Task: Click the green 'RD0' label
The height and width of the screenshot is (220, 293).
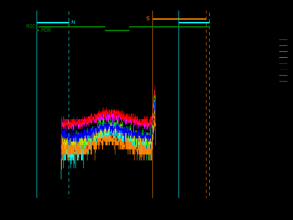Action: pyautogui.click(x=31, y=26)
